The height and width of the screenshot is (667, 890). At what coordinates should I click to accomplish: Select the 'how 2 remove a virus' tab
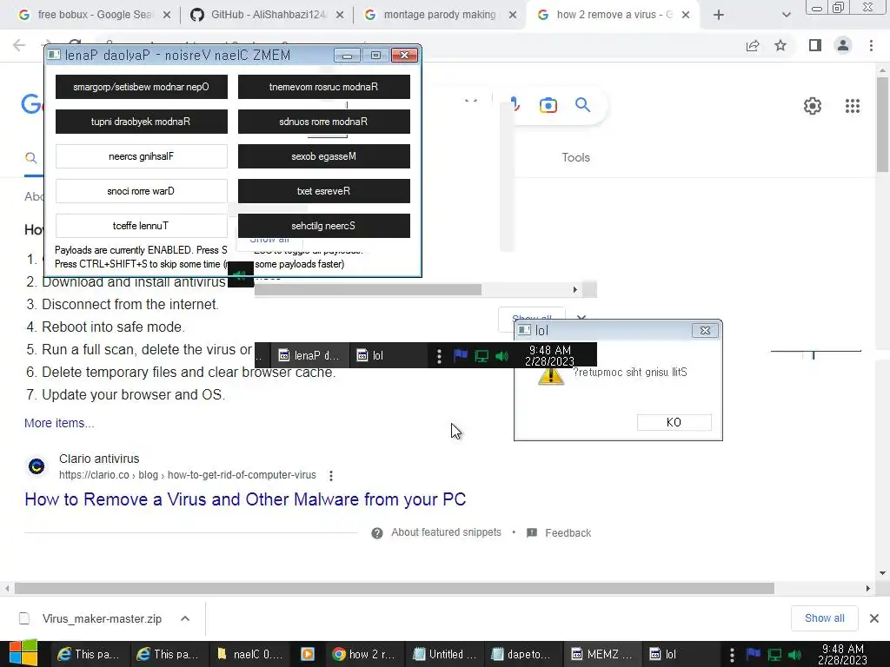[611, 15]
